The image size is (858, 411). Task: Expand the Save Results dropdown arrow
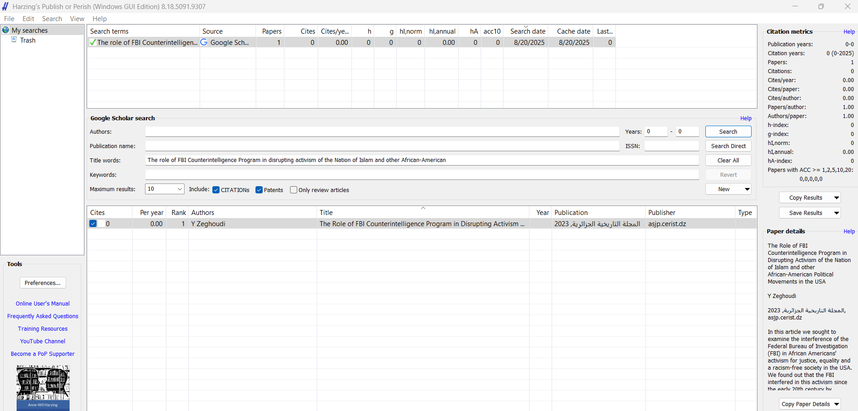(x=836, y=213)
